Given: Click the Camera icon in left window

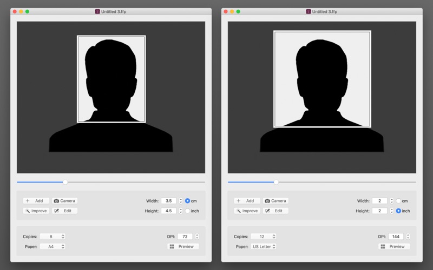Looking at the screenshot, I should coord(56,201).
